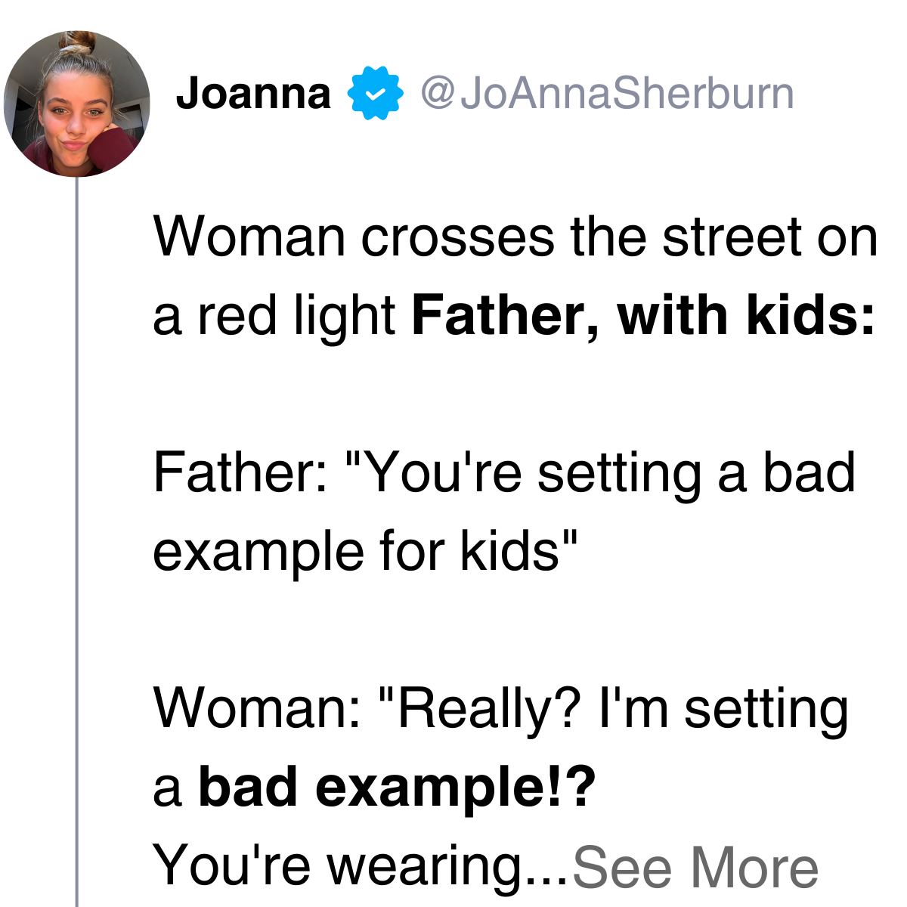Click the truncated text "You're wearing..."
The image size is (907, 907).
point(361,866)
